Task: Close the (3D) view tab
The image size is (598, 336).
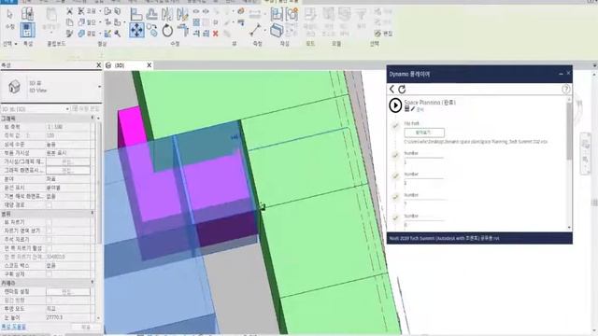Action: [149, 65]
